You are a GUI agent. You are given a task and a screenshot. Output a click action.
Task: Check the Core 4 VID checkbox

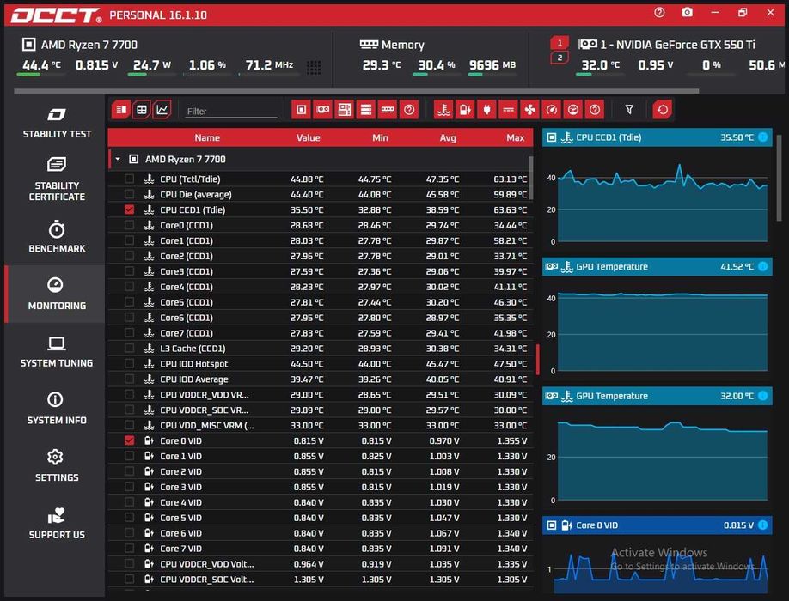click(x=129, y=502)
